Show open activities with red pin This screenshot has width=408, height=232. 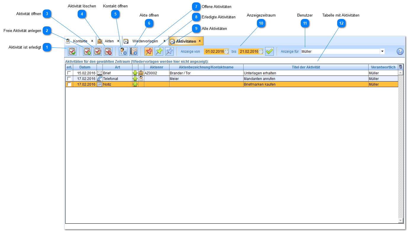point(149,51)
